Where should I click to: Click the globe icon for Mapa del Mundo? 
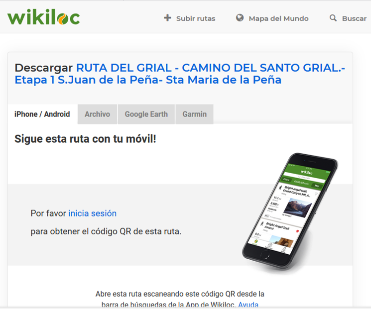pyautogui.click(x=240, y=18)
